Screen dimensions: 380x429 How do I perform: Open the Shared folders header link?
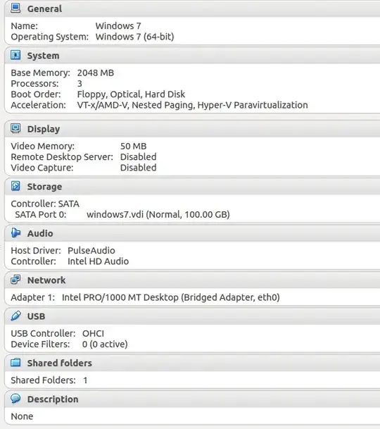pos(60,363)
